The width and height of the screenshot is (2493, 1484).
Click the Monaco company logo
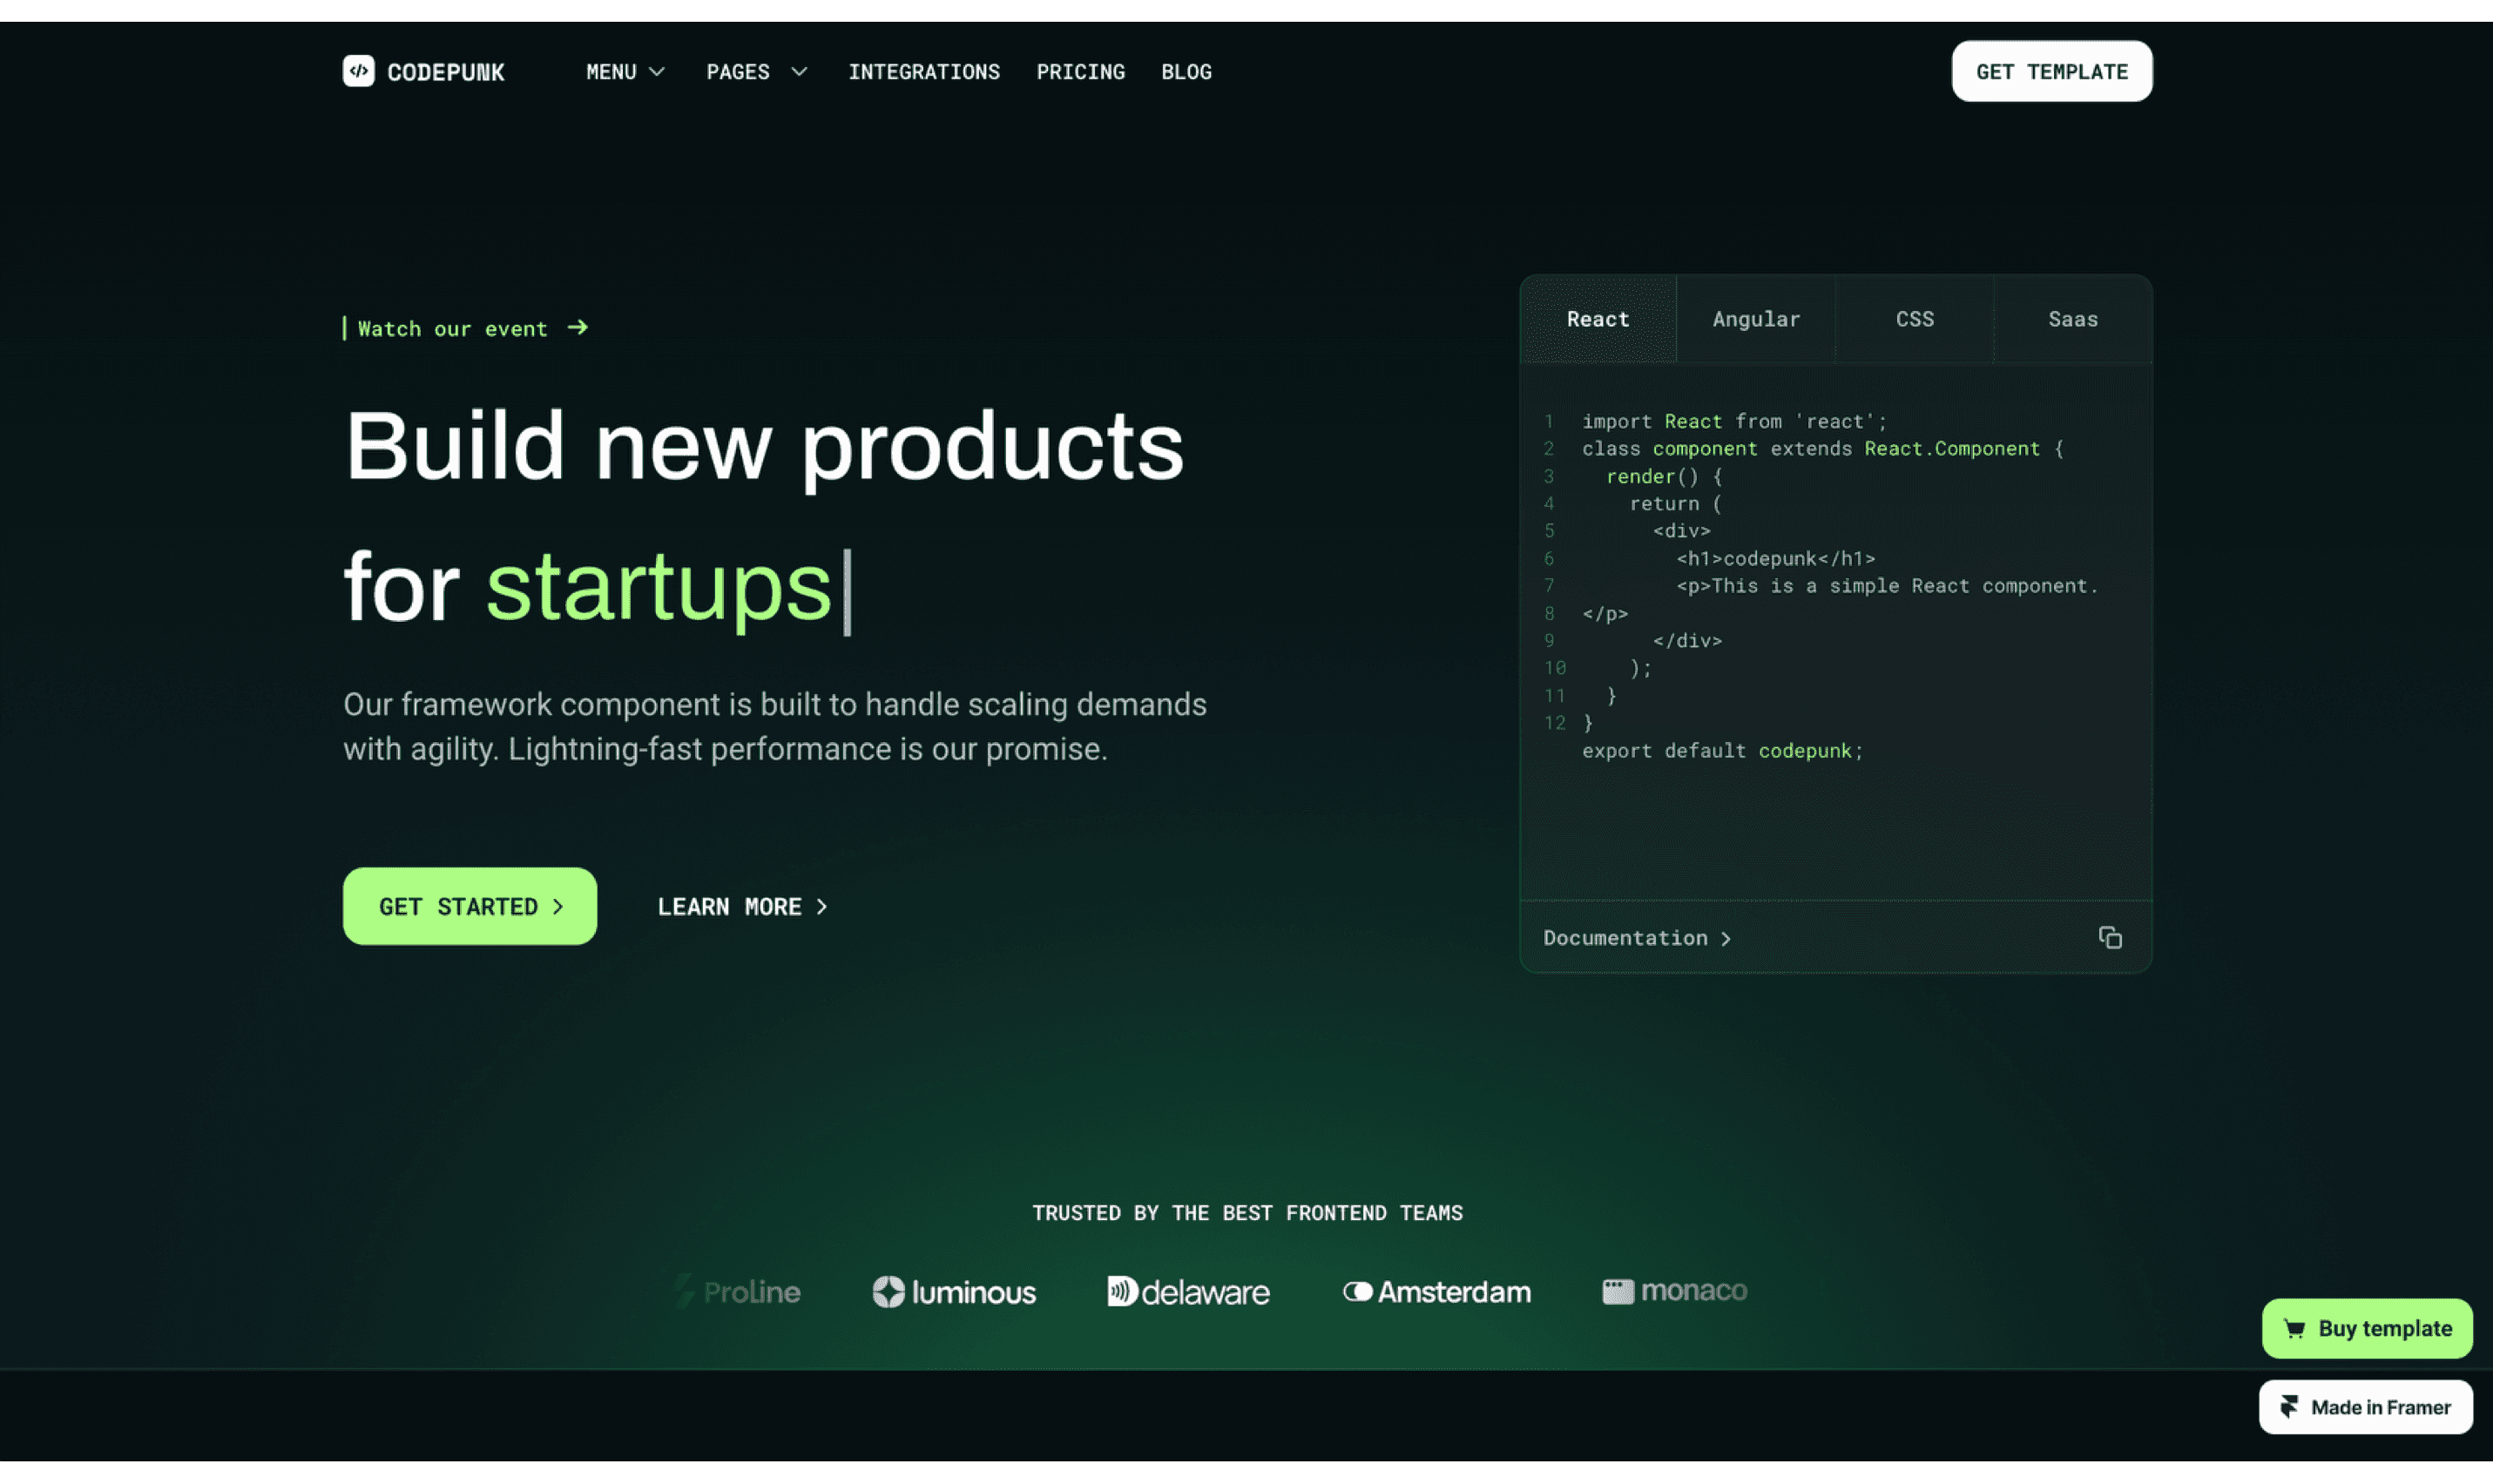1674,1291
